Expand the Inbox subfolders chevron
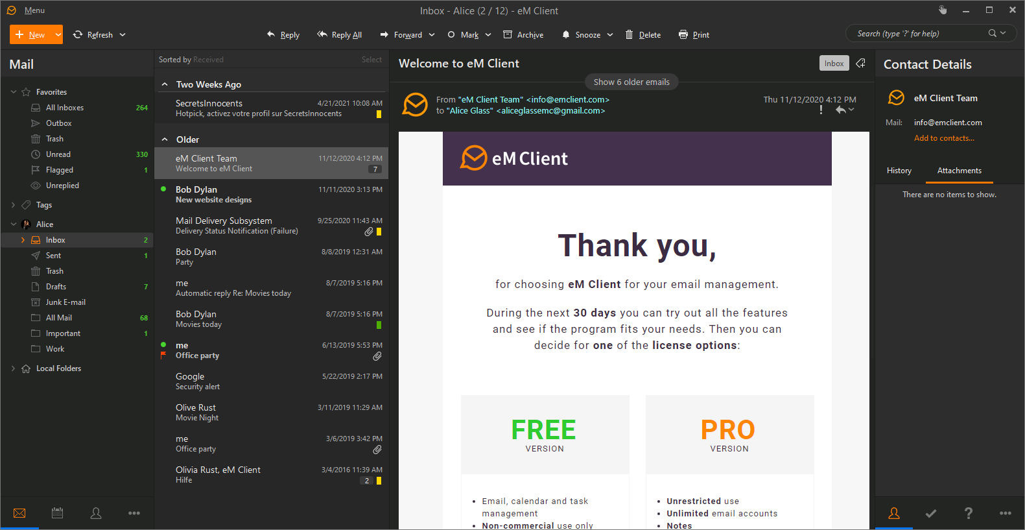This screenshot has height=530, width=1025. pos(23,240)
